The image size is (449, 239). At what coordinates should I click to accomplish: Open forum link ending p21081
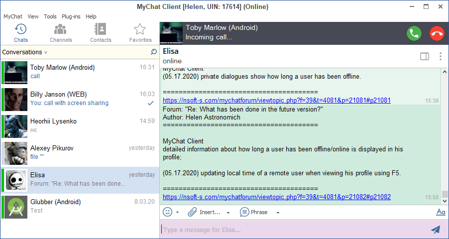pyautogui.click(x=277, y=100)
